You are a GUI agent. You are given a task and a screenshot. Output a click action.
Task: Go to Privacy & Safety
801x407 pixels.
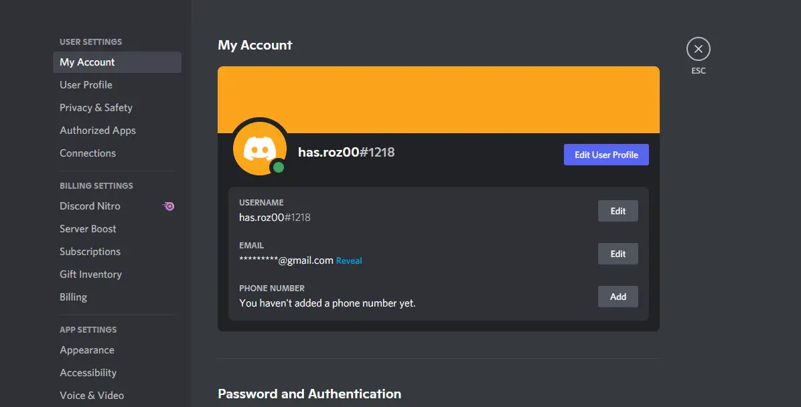pyautogui.click(x=117, y=108)
